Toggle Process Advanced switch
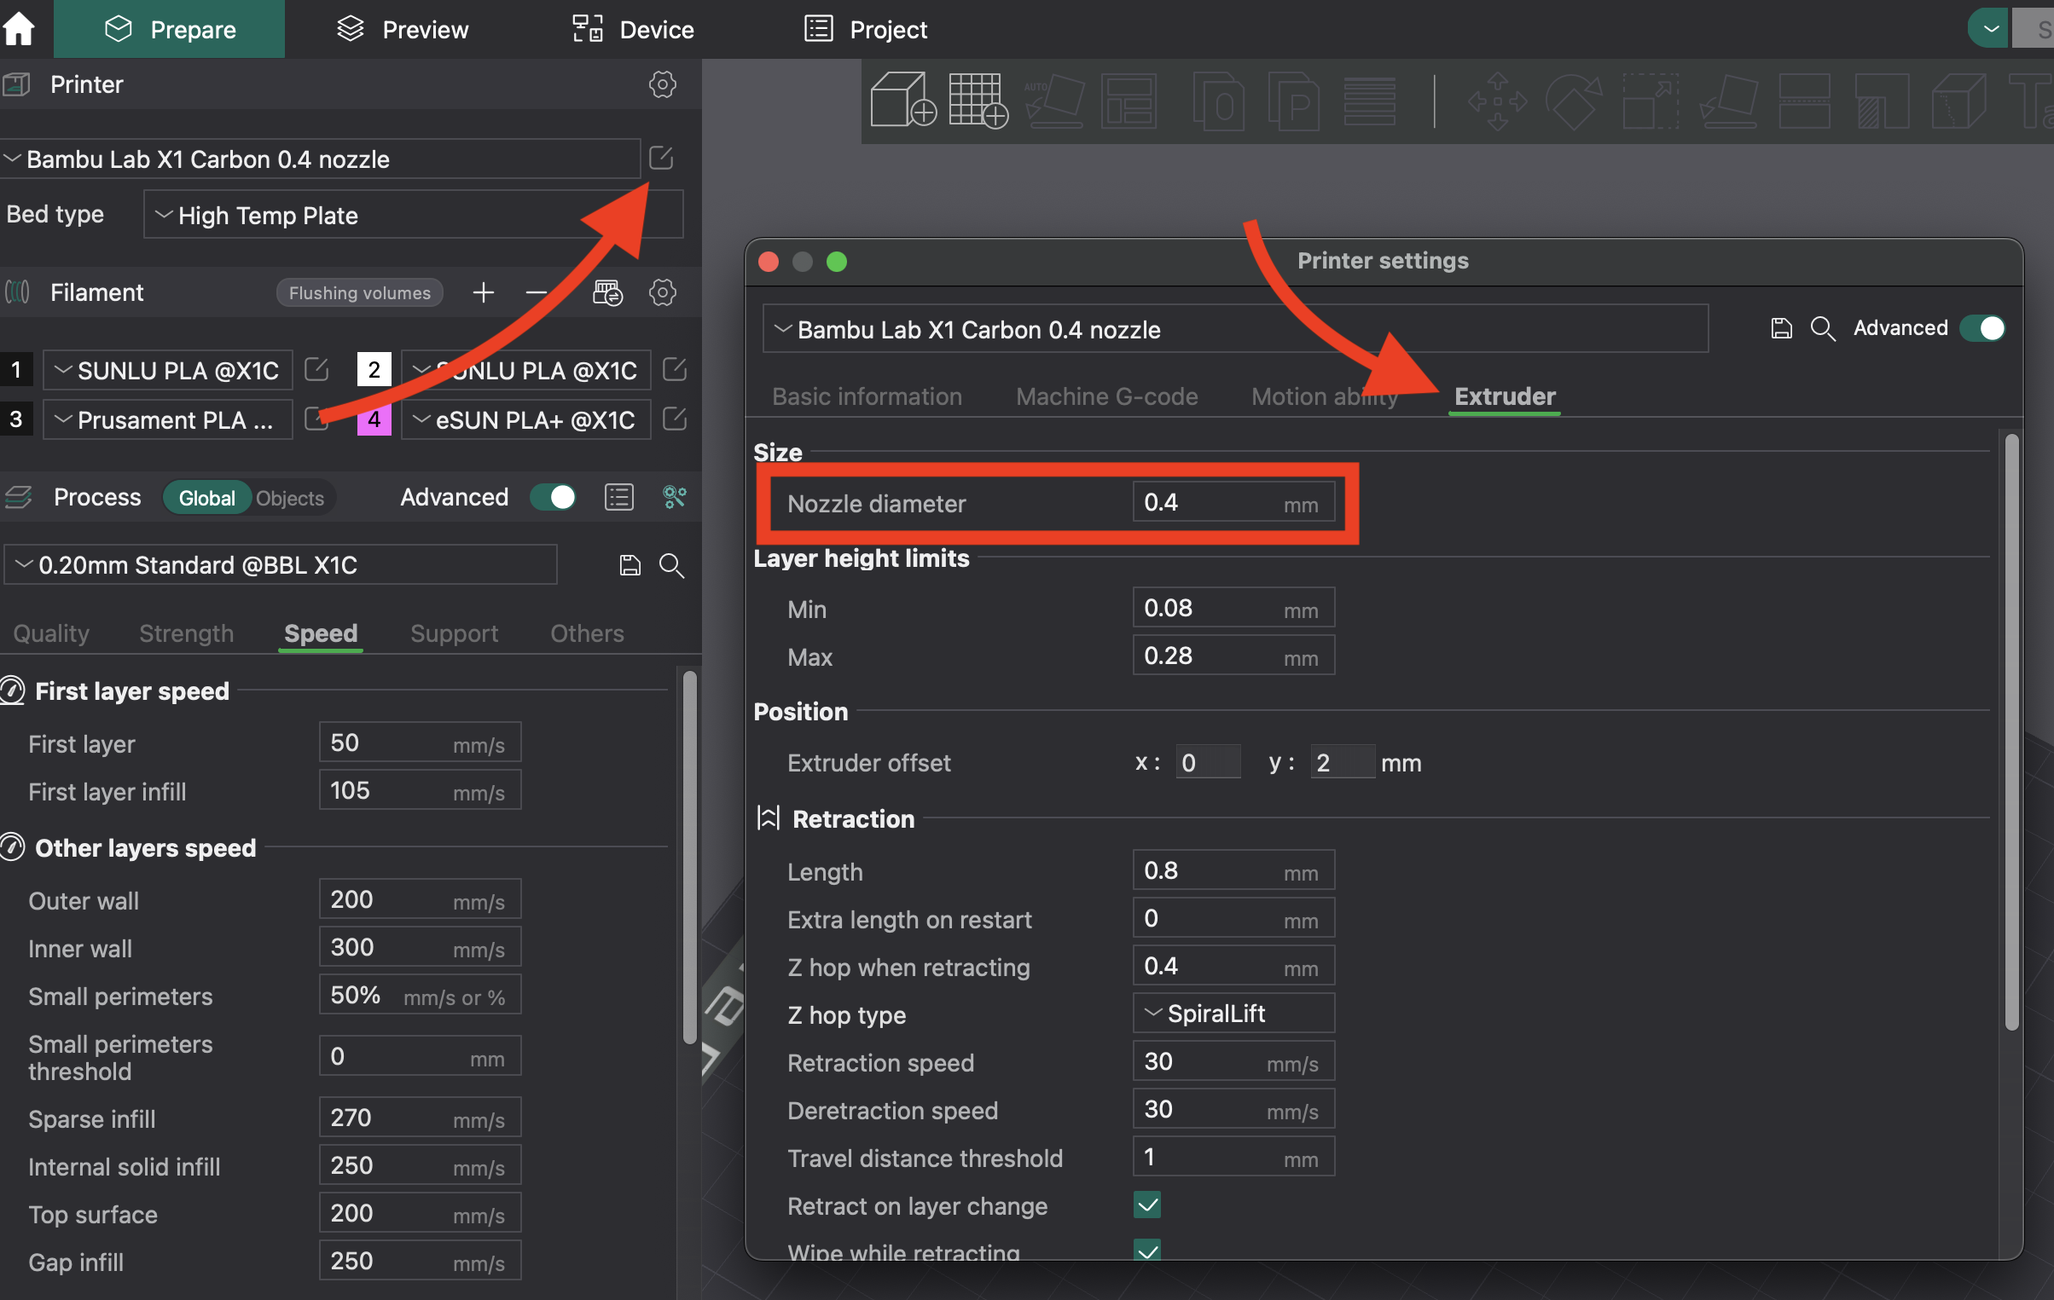2054x1300 pixels. (x=553, y=497)
